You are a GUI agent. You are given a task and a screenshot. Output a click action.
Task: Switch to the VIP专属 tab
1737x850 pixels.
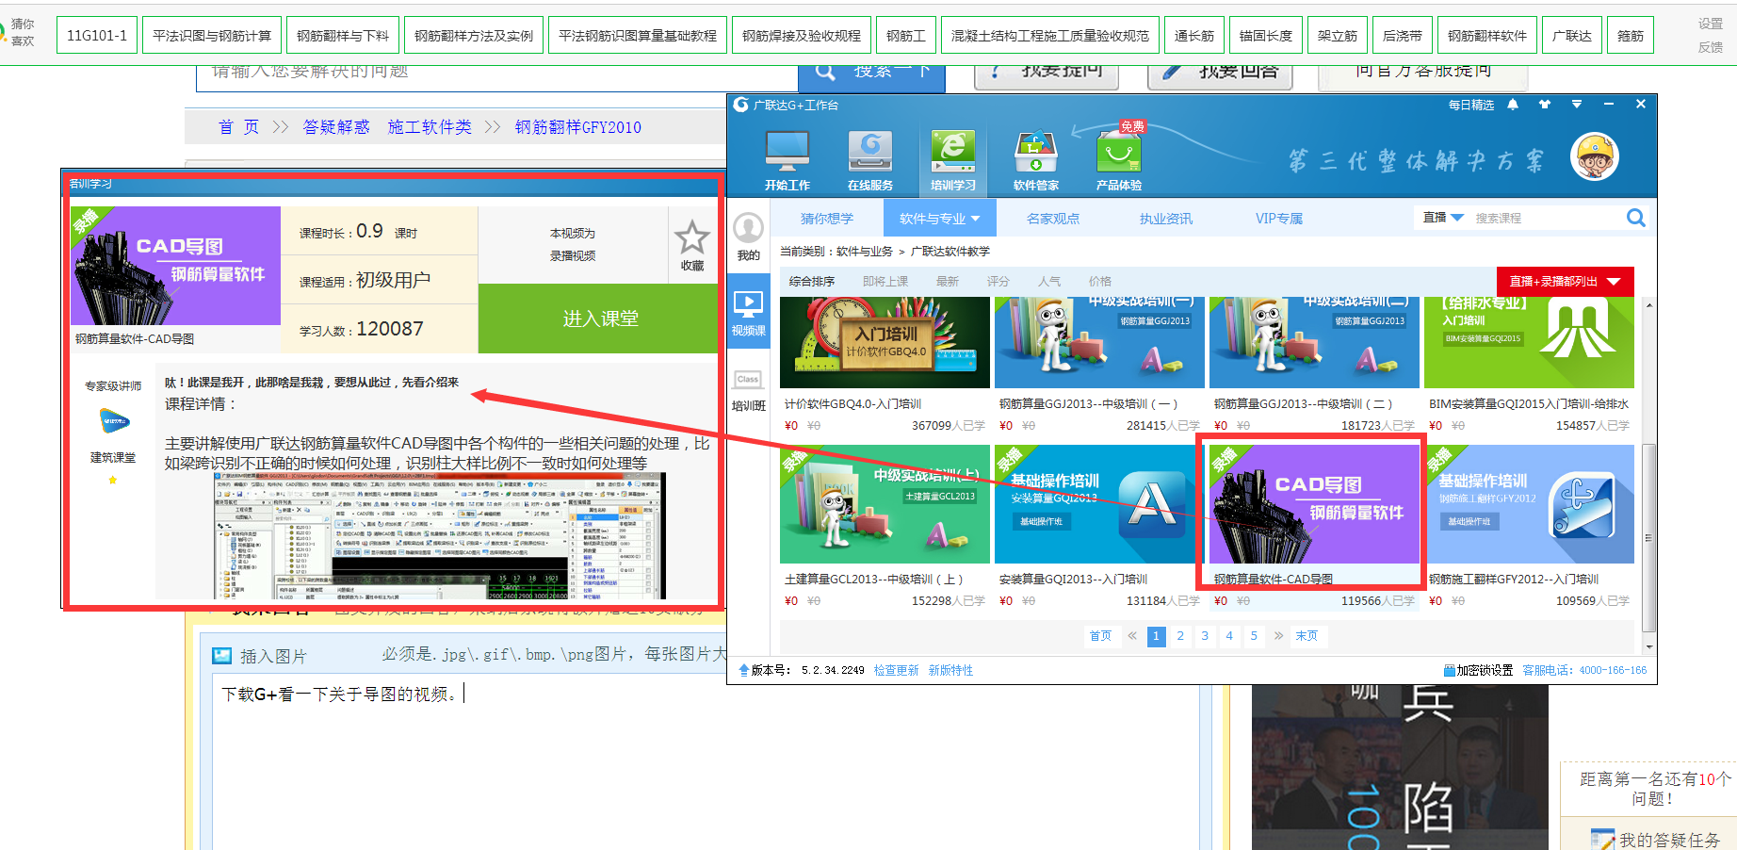tap(1279, 219)
